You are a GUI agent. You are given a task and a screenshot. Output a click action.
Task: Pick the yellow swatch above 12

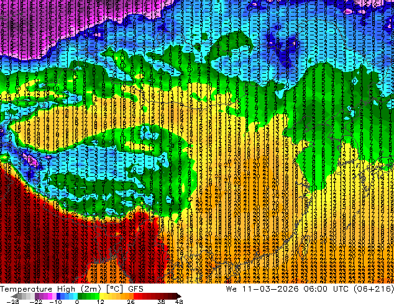point(101,296)
